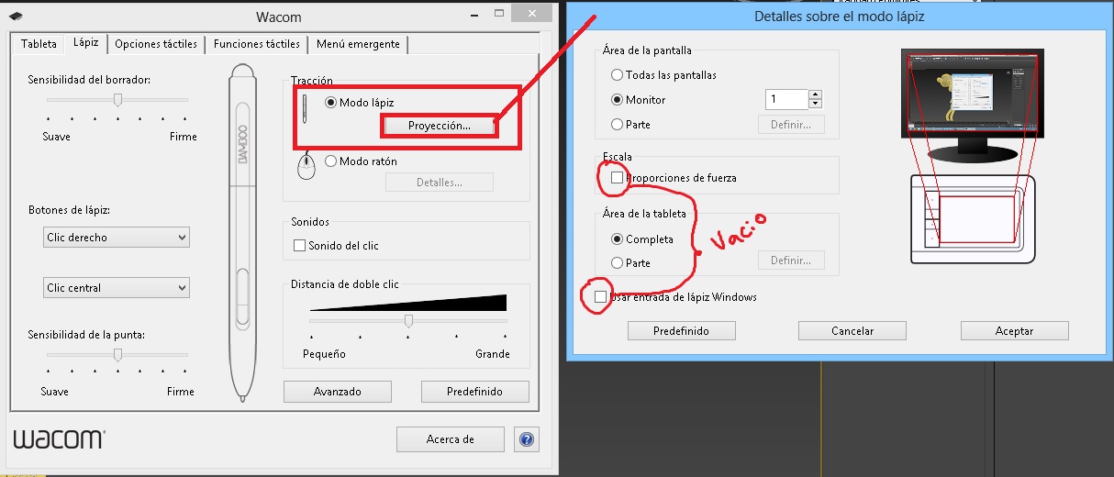Click the Acerca de button
Viewport: 1114px width, 477px height.
pos(451,439)
